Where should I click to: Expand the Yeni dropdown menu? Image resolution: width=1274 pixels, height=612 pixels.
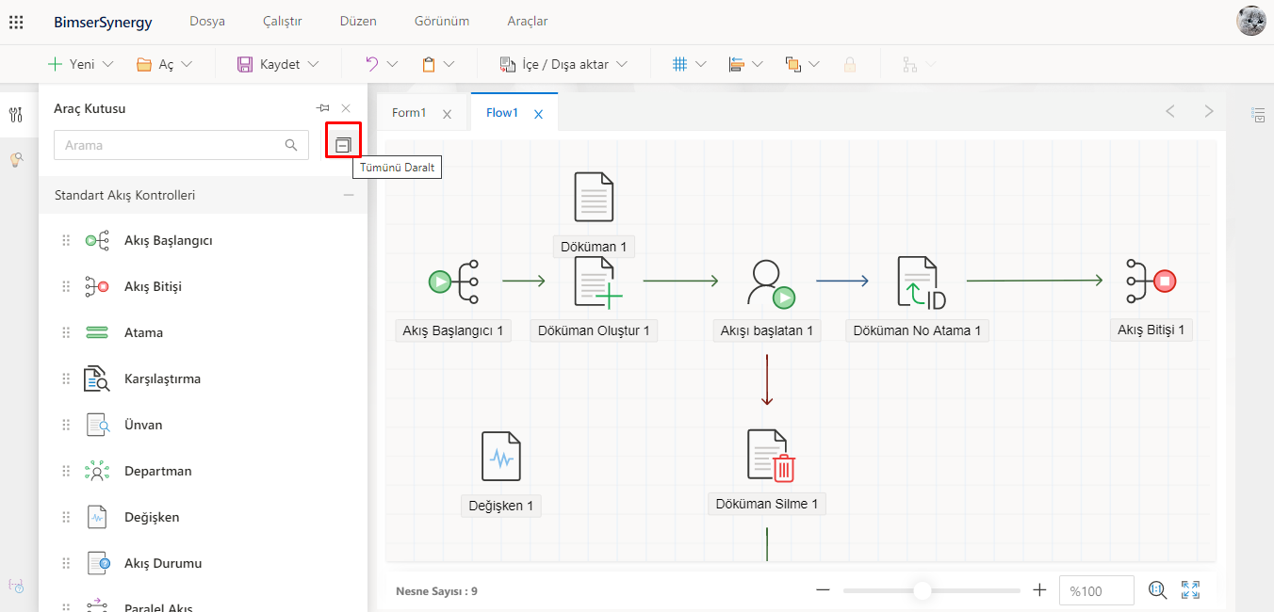[x=107, y=64]
